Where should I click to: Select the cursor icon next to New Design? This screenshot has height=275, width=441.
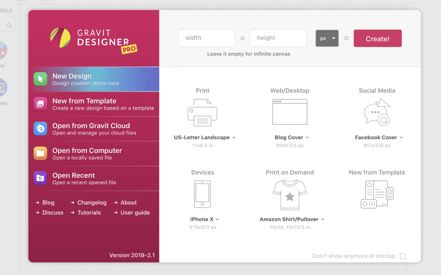click(x=40, y=79)
